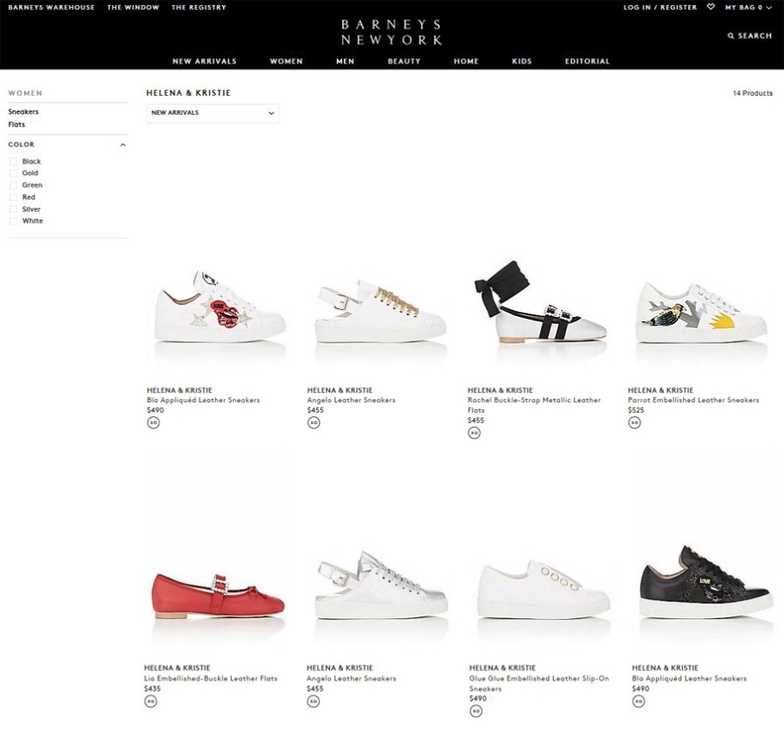The image size is (784, 734).
Task: Open white slingback sneaker with gold laces image
Action: coord(380,311)
